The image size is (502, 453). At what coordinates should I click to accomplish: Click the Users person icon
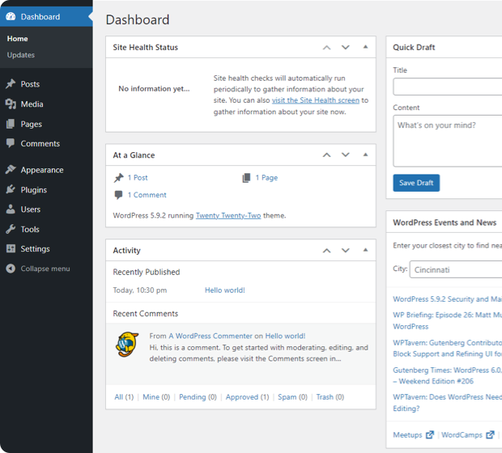11,210
